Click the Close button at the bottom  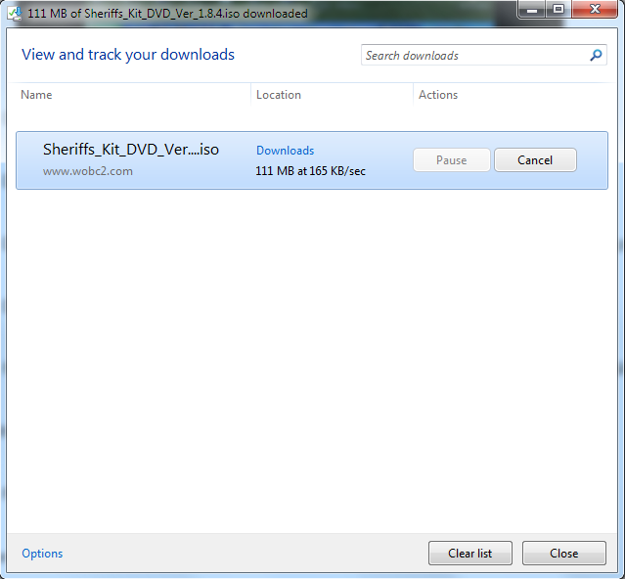coord(564,554)
